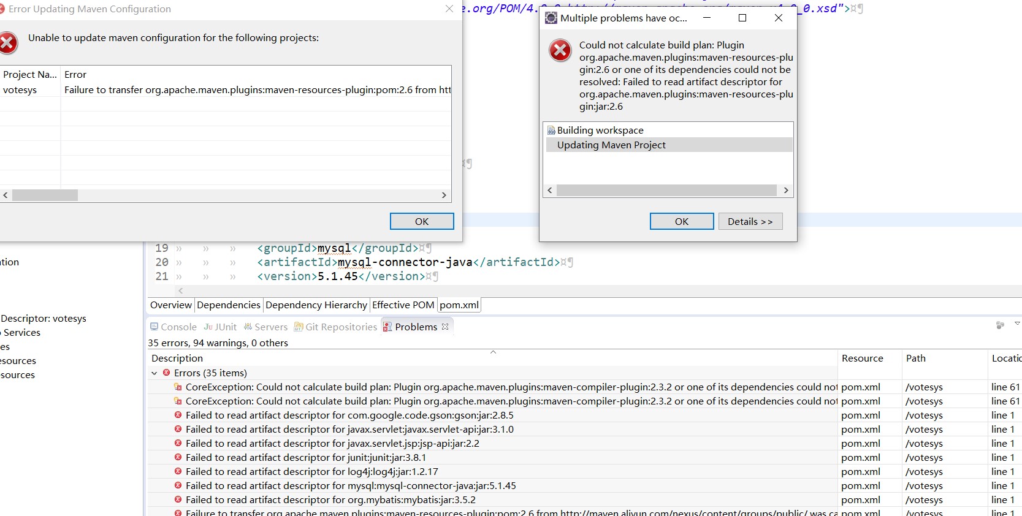Viewport: 1022px width, 516px height.
Task: Select the log4j:jar:1.2.17 error row
Action: click(x=585, y=471)
